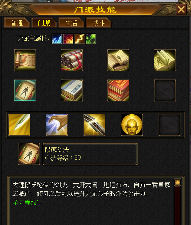Switch to the 普通 tab
191x225 pixels.
[x=17, y=23]
